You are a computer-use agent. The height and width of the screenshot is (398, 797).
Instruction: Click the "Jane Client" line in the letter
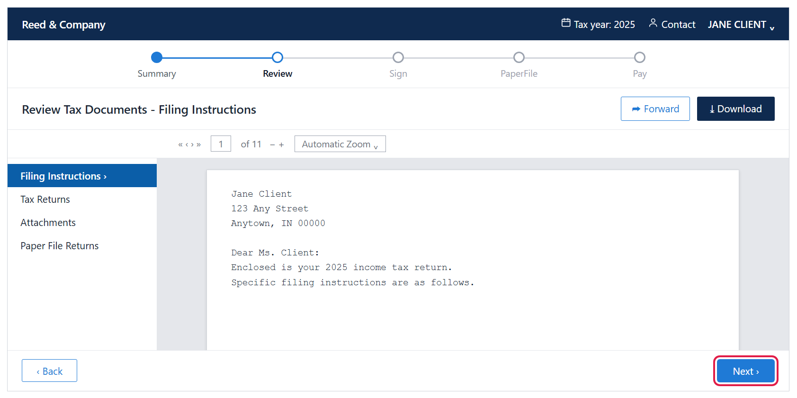pos(261,194)
